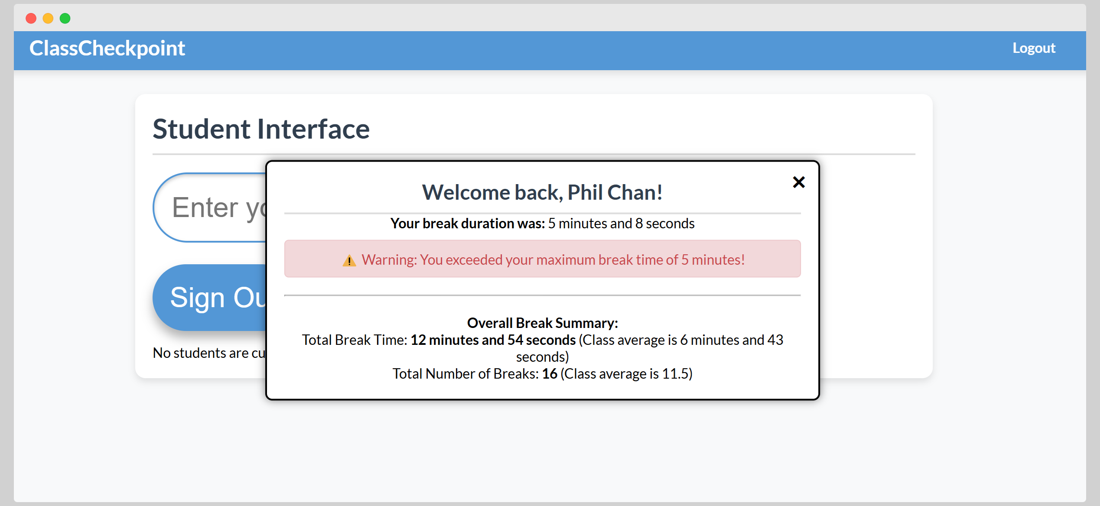
Task: Click the yellow minimize circle
Action: tap(48, 18)
